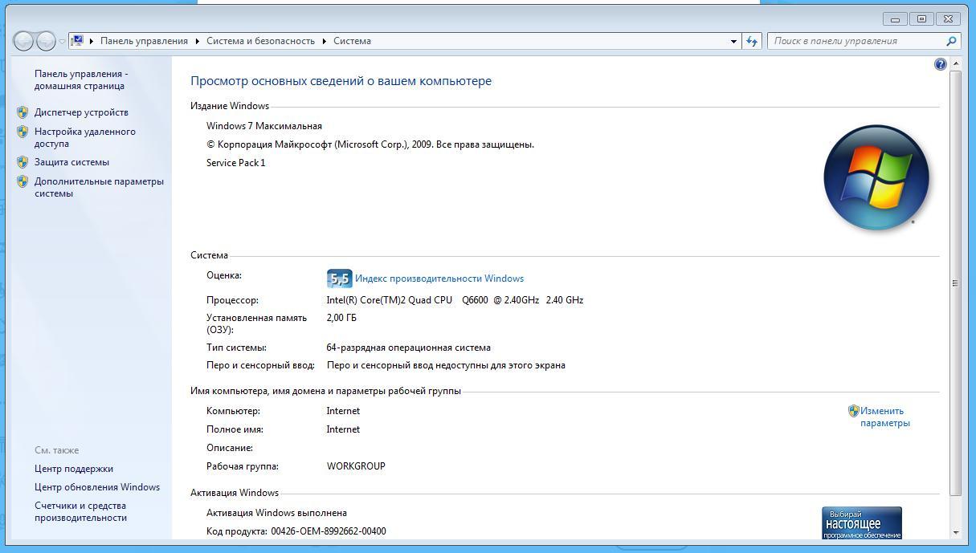Viewport: 976px width, 553px height.
Task: Click shield icon next to Изменить параметры
Action: 854,411
